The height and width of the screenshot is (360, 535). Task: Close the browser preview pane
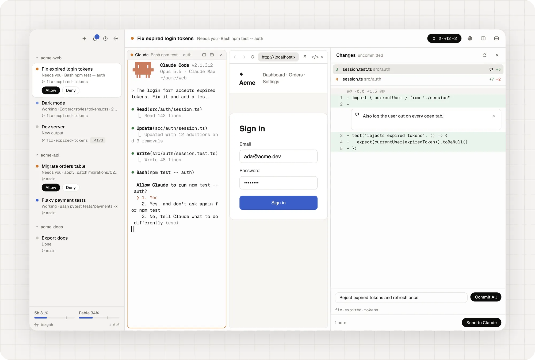point(322,57)
